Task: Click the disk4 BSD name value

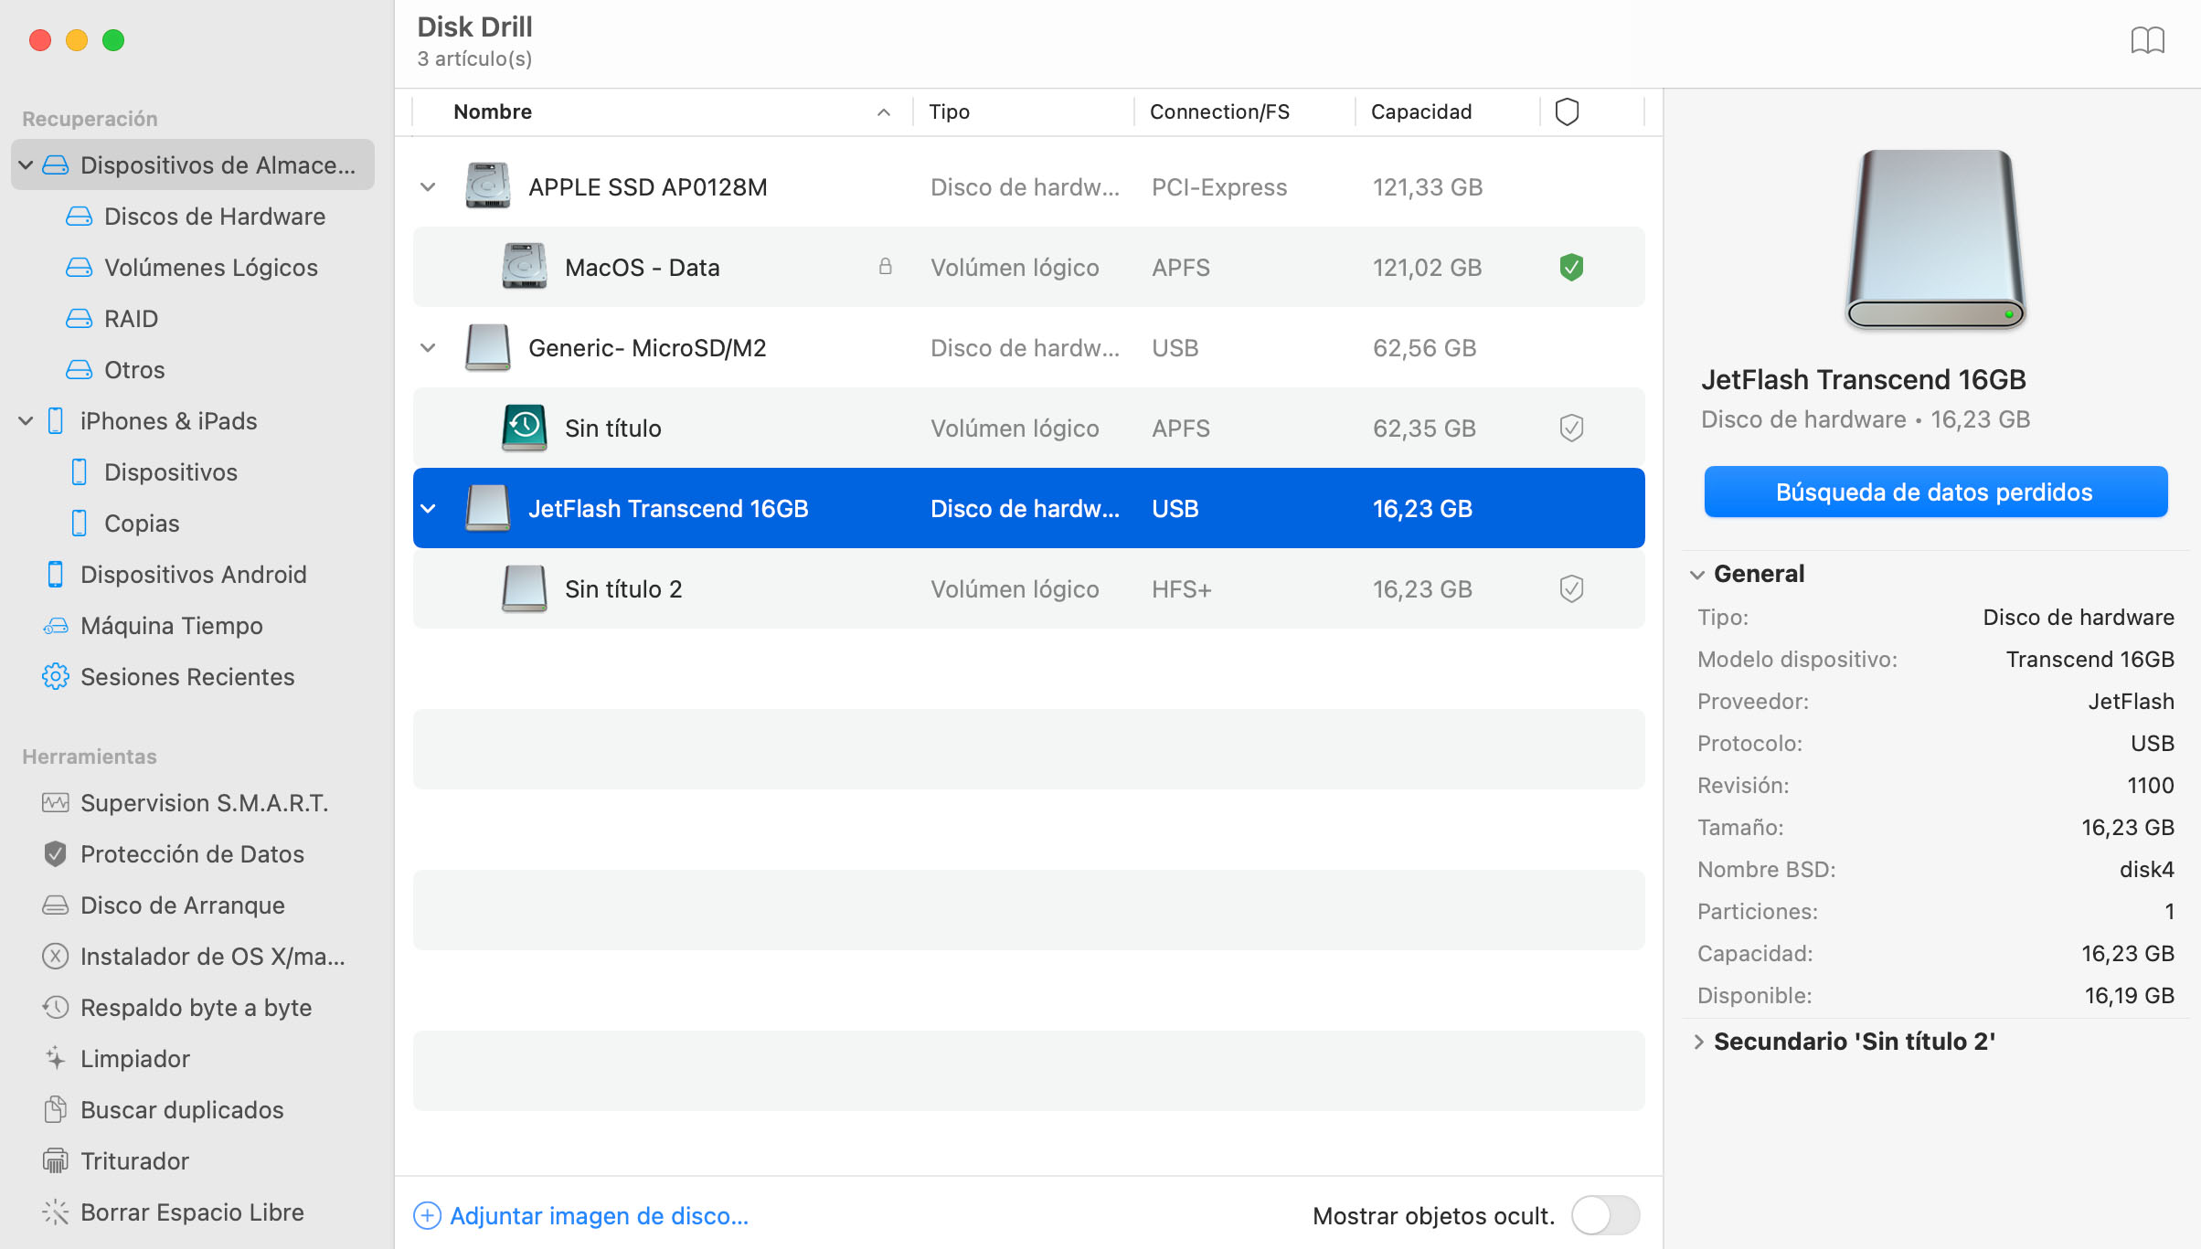Action: point(2146,869)
